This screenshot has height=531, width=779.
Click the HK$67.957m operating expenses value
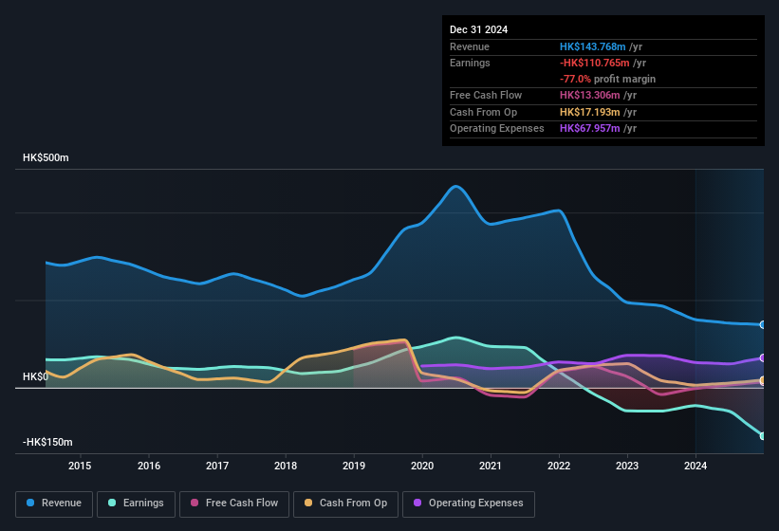tap(589, 129)
